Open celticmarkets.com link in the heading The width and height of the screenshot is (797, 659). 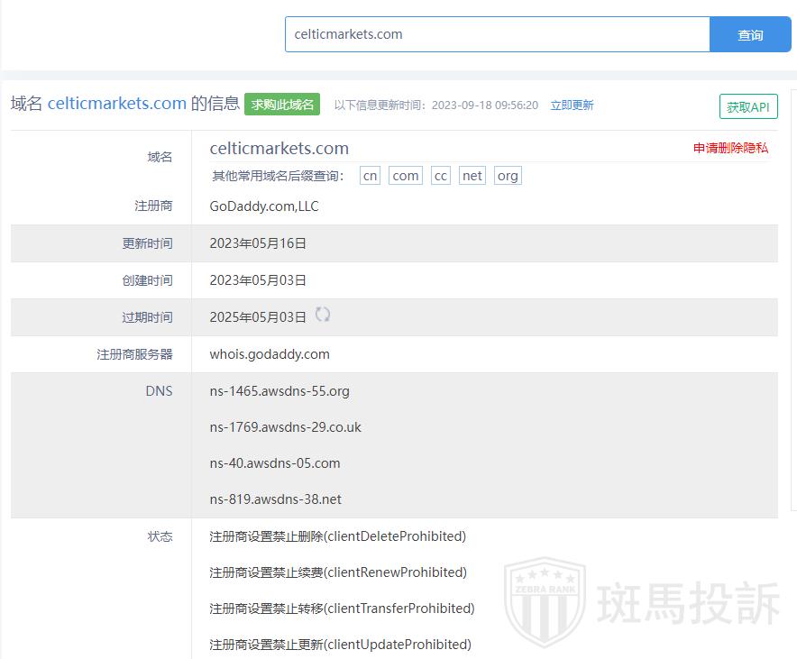[117, 104]
